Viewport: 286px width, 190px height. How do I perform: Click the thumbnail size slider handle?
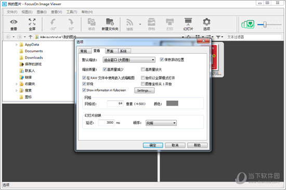pyautogui.click(x=265, y=24)
